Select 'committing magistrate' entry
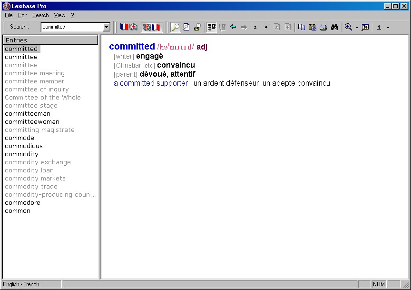This screenshot has height=290, width=411. point(39,130)
